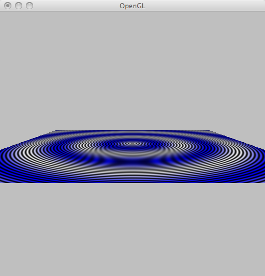Click the far top edge of the plane

[132, 131]
